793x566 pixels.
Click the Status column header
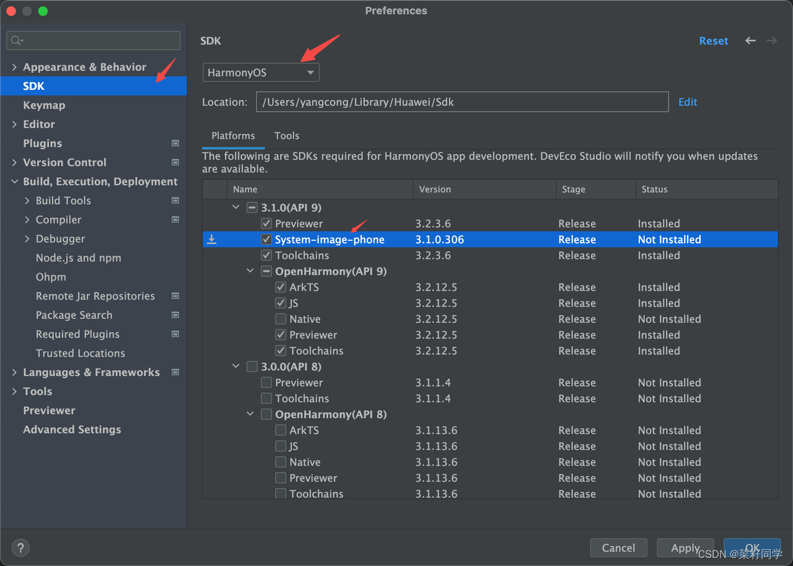coord(707,189)
